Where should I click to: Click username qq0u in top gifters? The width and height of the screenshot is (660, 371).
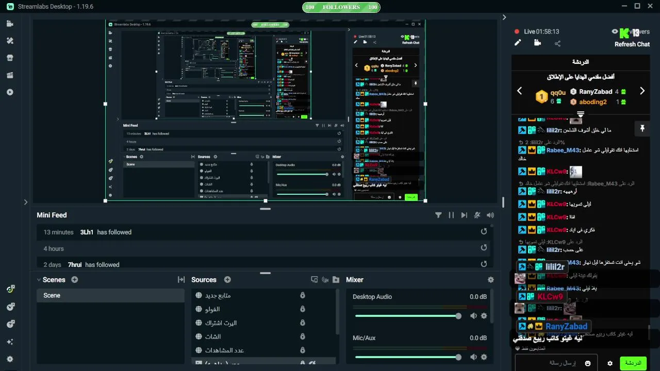click(558, 93)
